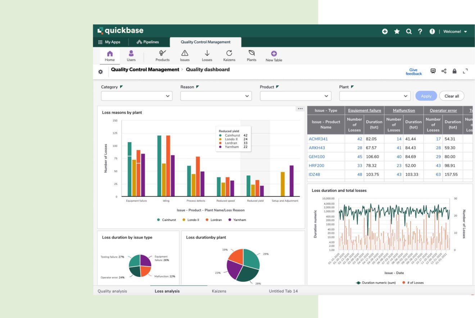Open the Plants table icon
The width and height of the screenshot is (475, 318).
(x=252, y=53)
